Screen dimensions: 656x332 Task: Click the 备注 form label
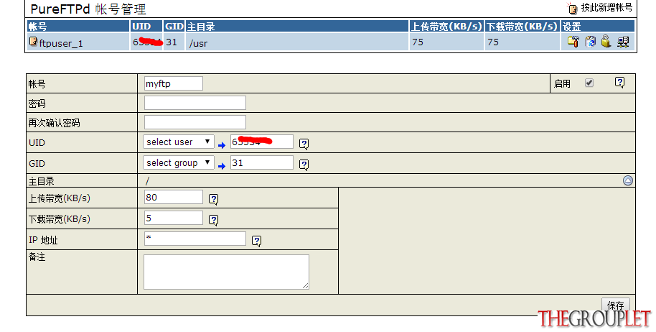(x=37, y=257)
